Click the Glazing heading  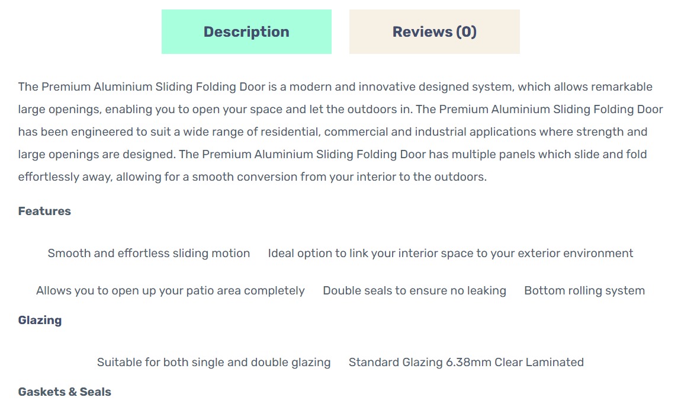40,320
